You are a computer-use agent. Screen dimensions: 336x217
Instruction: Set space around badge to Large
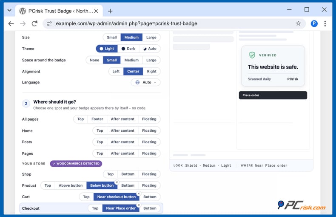(151, 60)
